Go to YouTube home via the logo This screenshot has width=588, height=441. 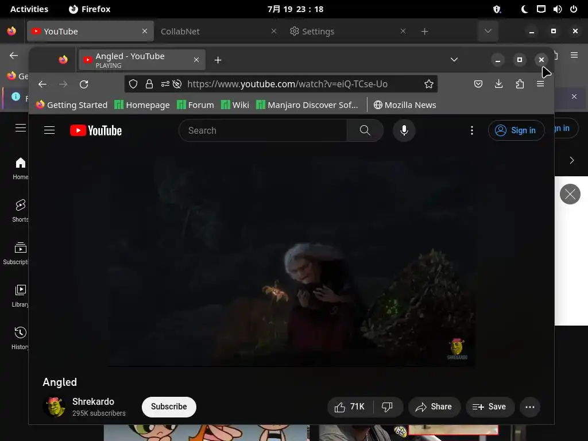coord(96,130)
